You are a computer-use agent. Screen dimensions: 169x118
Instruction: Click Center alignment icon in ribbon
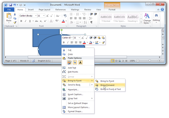pos(75,18)
